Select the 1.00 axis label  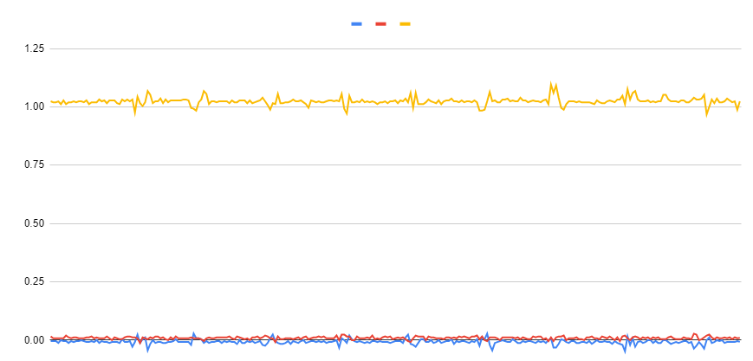[35, 106]
